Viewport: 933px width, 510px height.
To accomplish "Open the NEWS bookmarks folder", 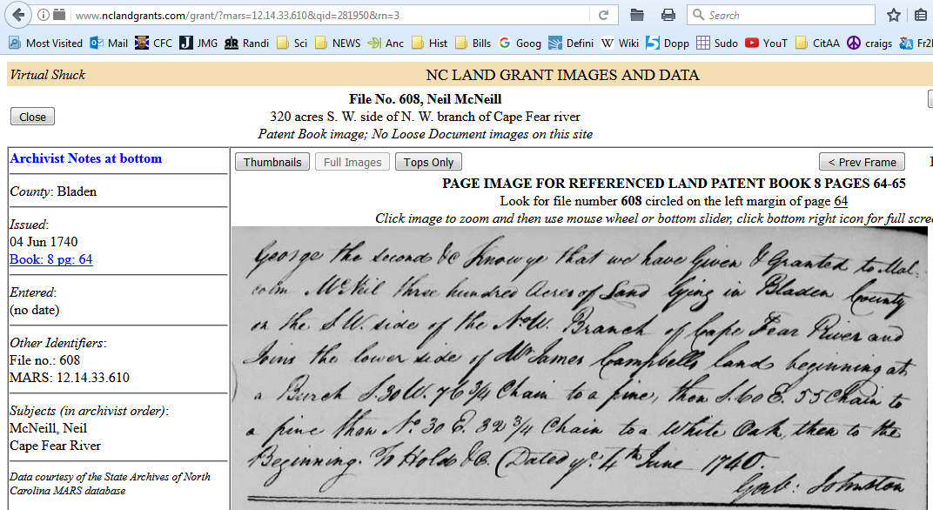I will (x=338, y=43).
